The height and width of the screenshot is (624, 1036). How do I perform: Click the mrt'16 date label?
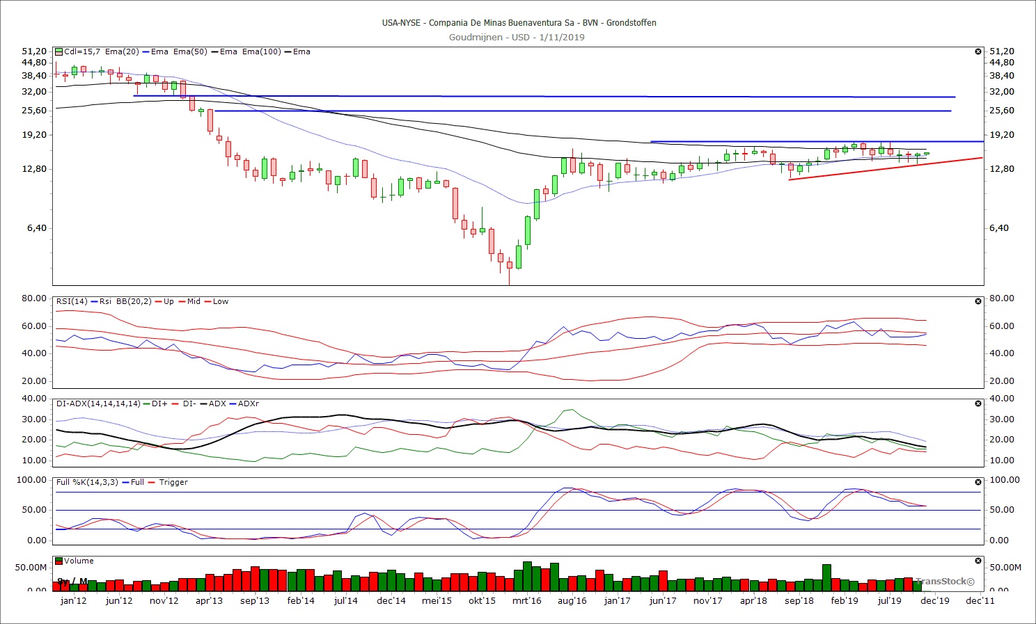tap(527, 601)
